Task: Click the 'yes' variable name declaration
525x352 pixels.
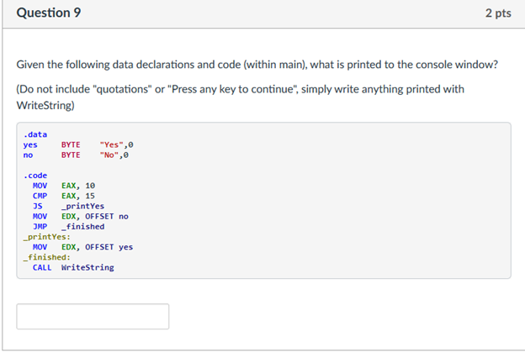Action: click(x=30, y=144)
